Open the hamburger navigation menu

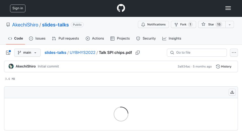coord(228,8)
